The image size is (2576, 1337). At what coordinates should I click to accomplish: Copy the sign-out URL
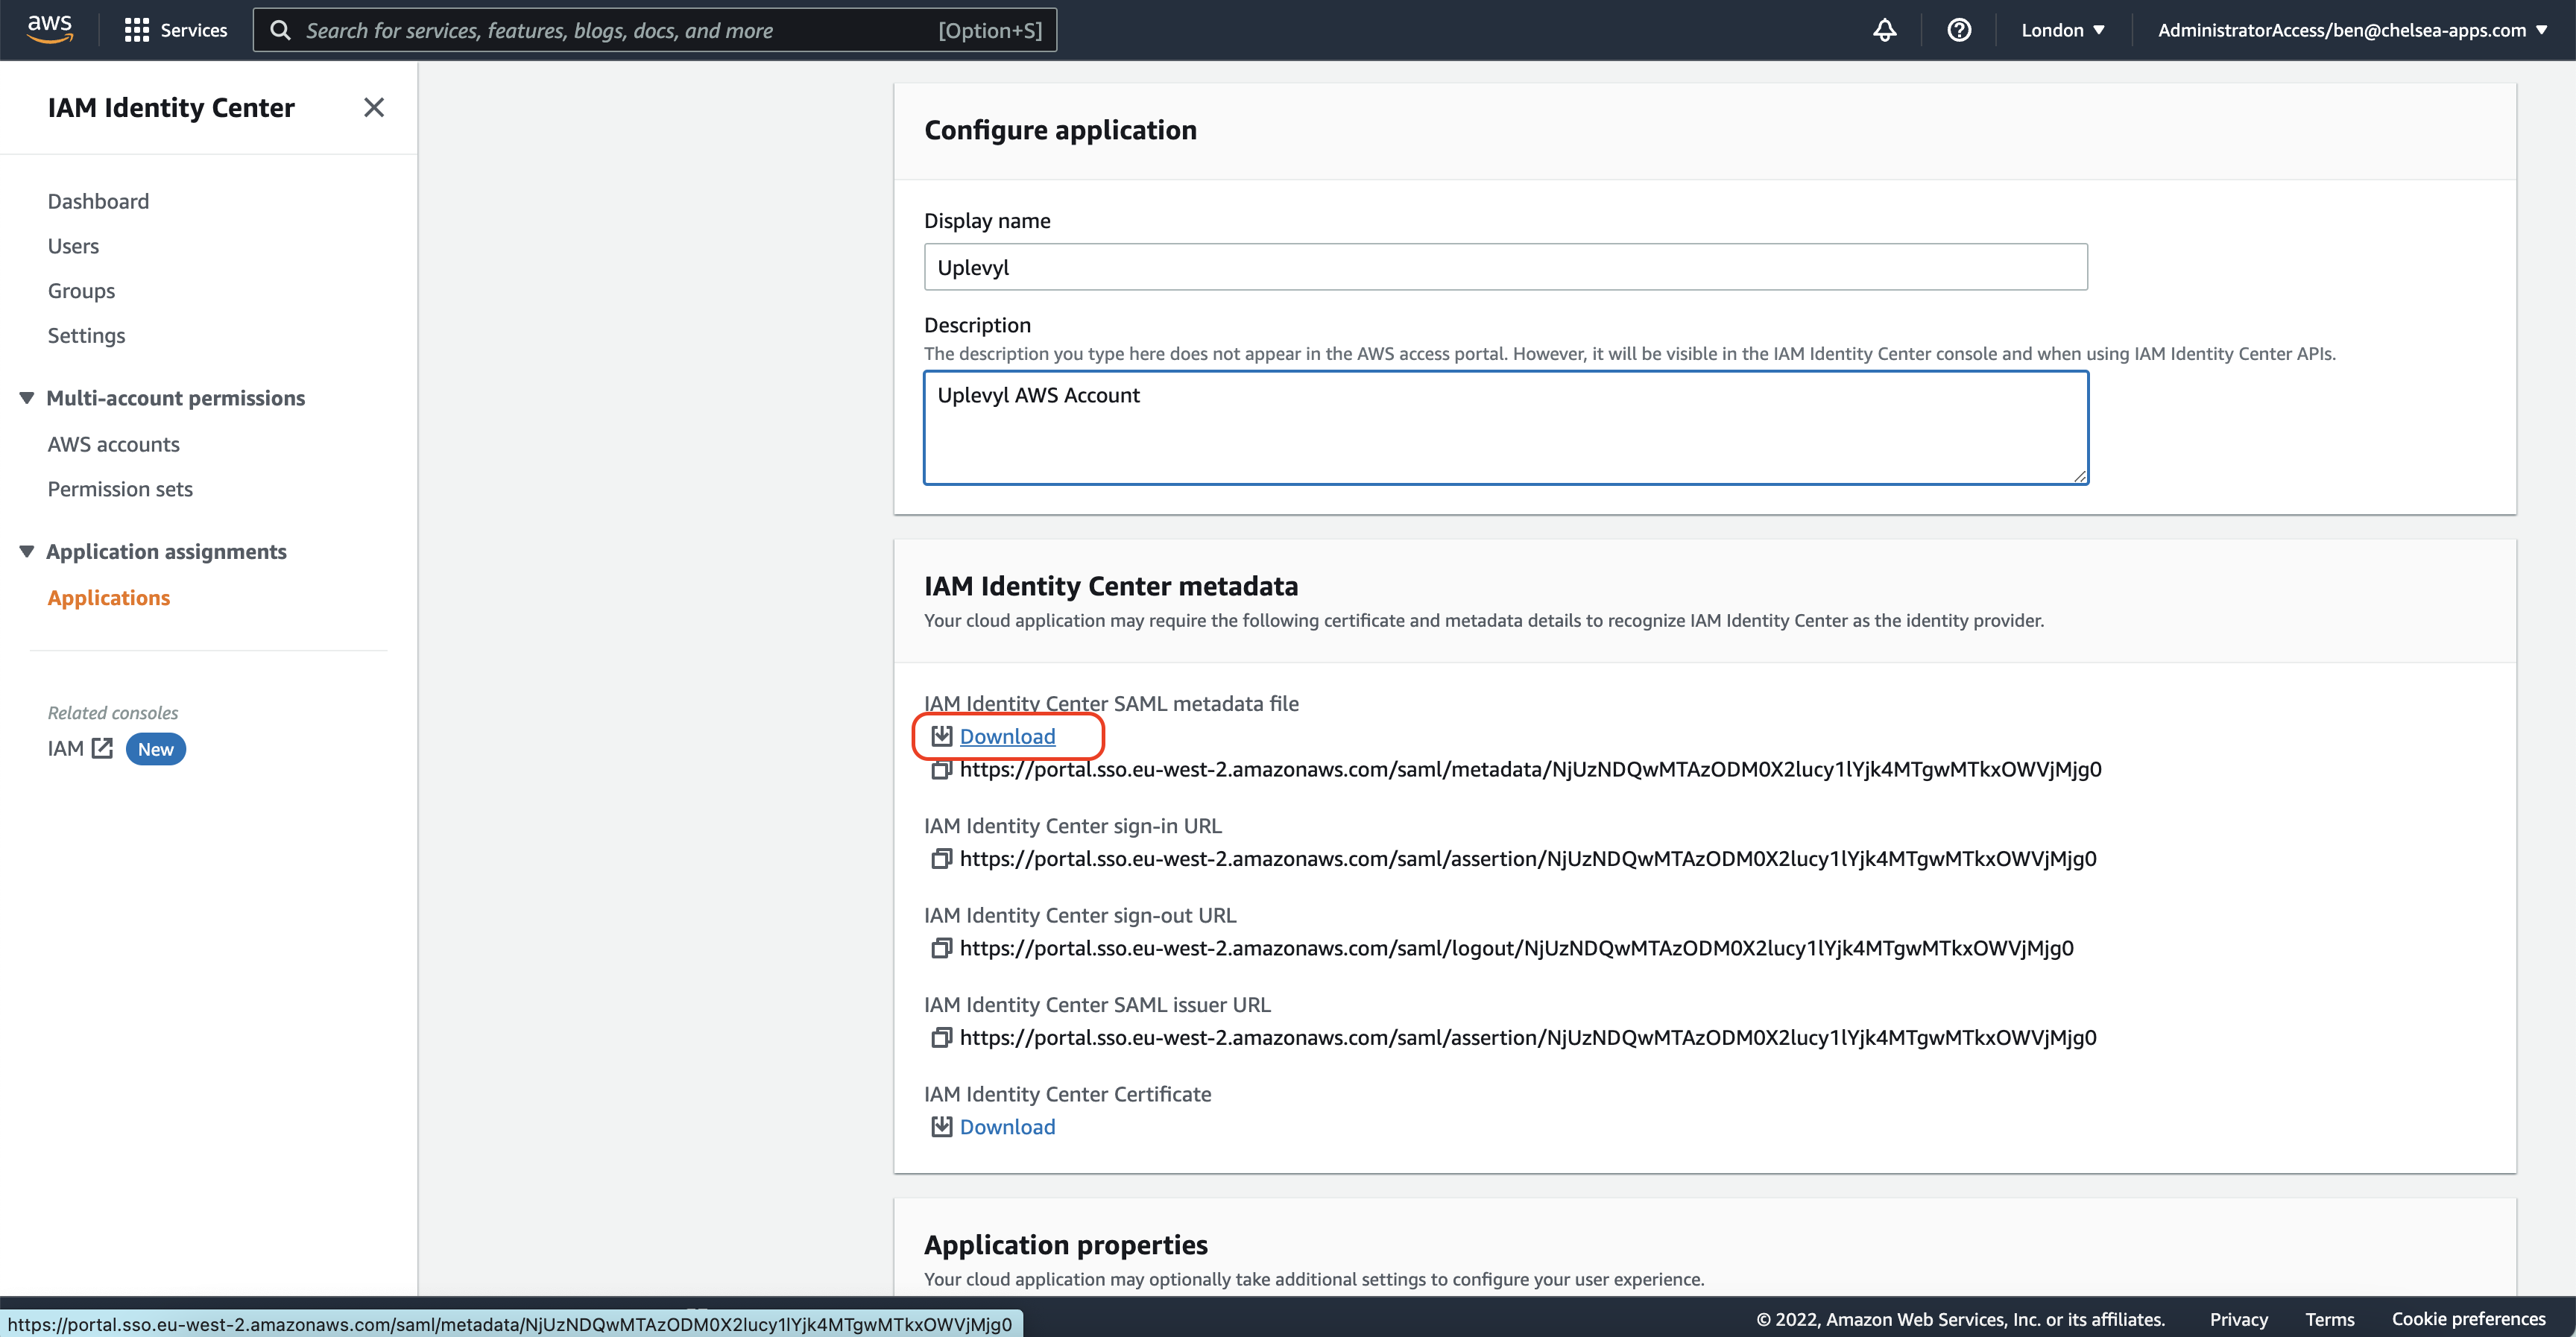[x=941, y=948]
